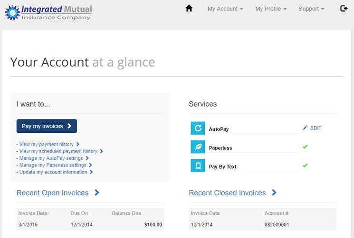Select Manage my Paperless settings link
354x238 pixels.
[53, 165]
